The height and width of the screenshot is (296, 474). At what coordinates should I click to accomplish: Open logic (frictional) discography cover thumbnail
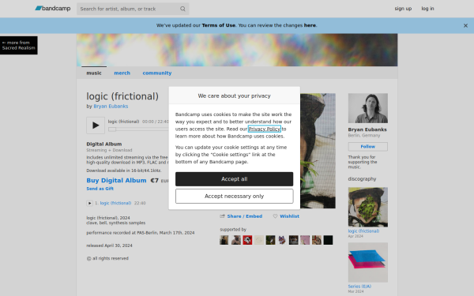pos(368,207)
